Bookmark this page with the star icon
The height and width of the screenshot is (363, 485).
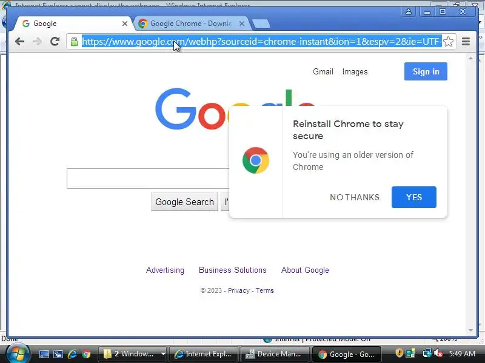coord(448,41)
